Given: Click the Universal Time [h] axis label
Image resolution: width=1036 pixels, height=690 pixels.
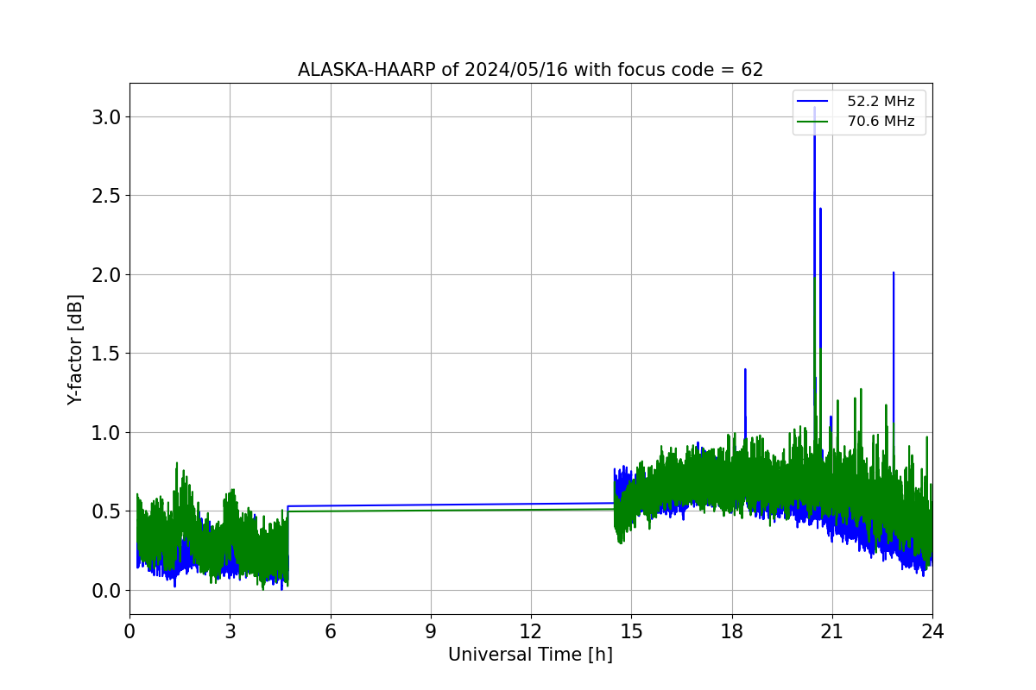Looking at the screenshot, I should click(530, 655).
